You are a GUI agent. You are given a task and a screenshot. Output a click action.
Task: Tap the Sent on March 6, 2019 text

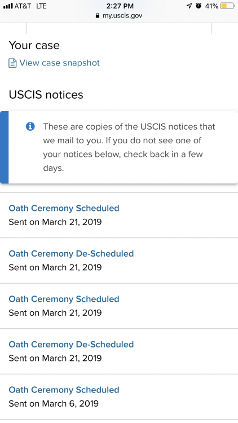click(54, 404)
